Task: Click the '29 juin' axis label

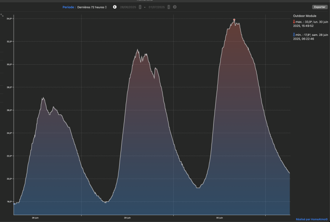Action: 127,218
